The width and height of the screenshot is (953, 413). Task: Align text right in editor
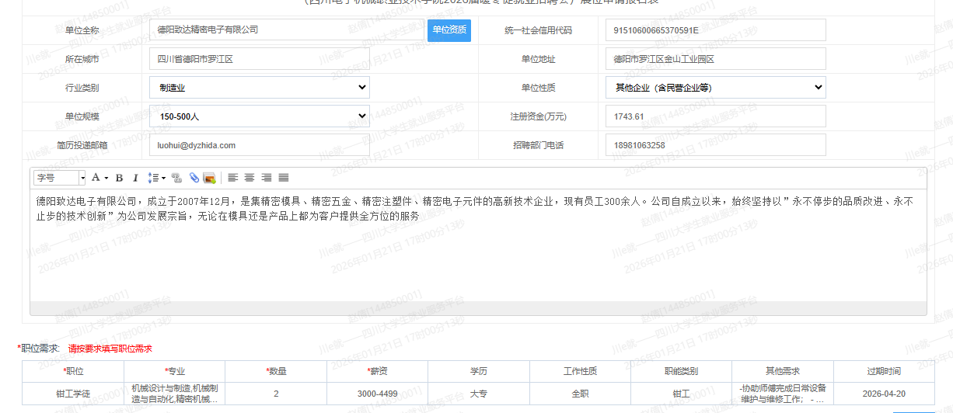pyautogui.click(x=267, y=178)
